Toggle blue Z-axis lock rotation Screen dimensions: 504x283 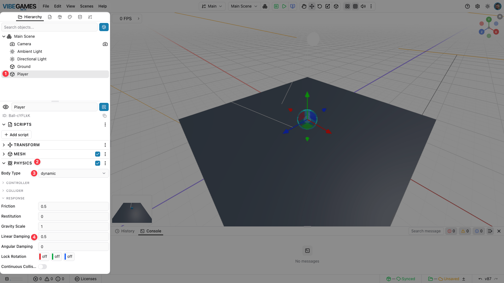point(69,257)
